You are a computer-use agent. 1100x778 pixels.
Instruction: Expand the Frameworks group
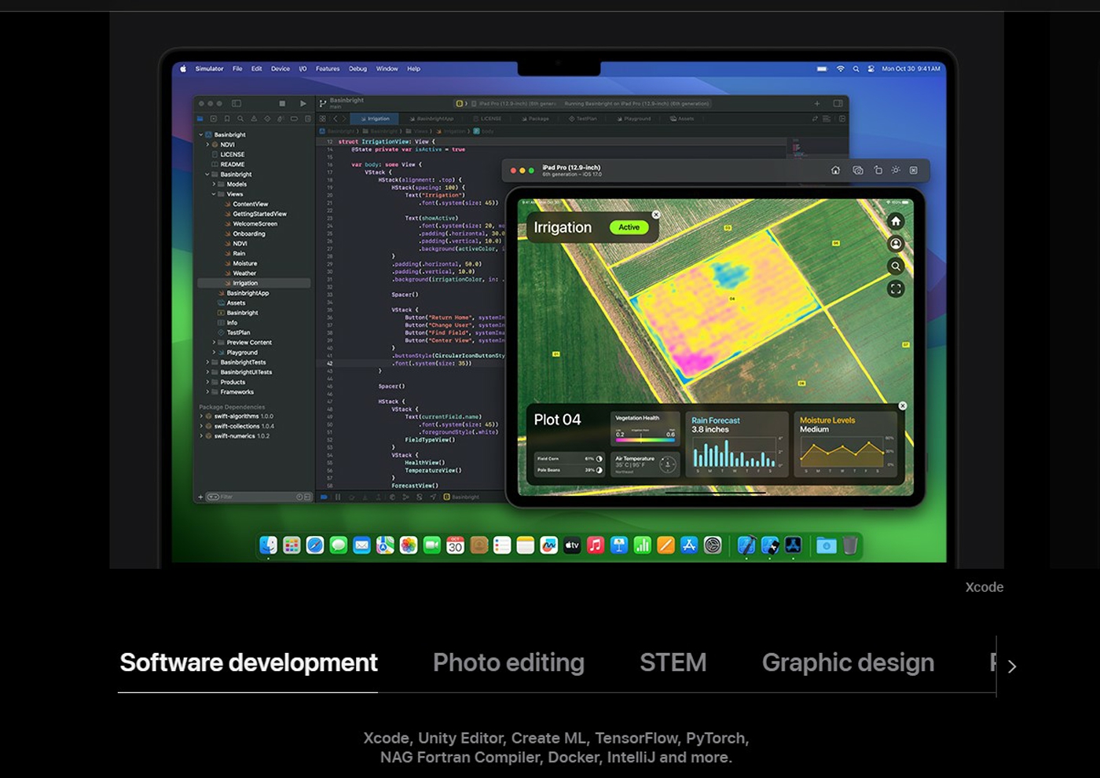(x=207, y=391)
